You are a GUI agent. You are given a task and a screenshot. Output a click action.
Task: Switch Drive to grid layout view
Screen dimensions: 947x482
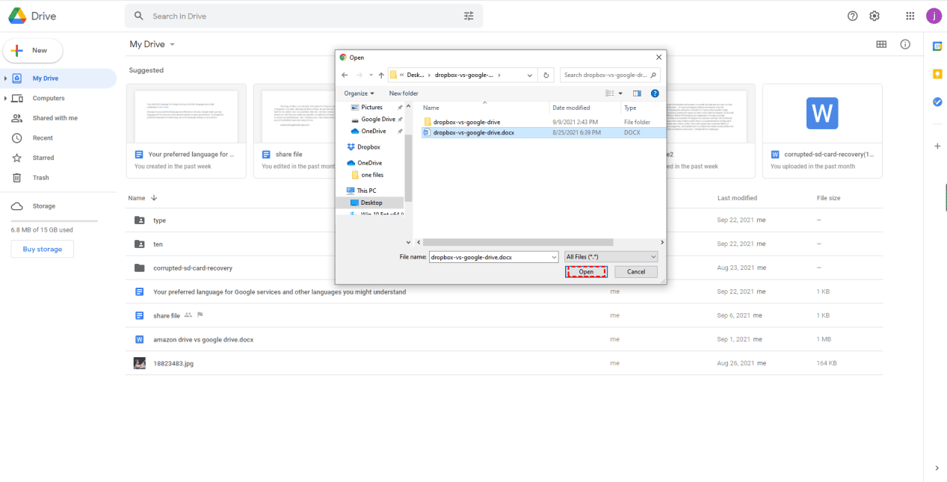(x=881, y=44)
